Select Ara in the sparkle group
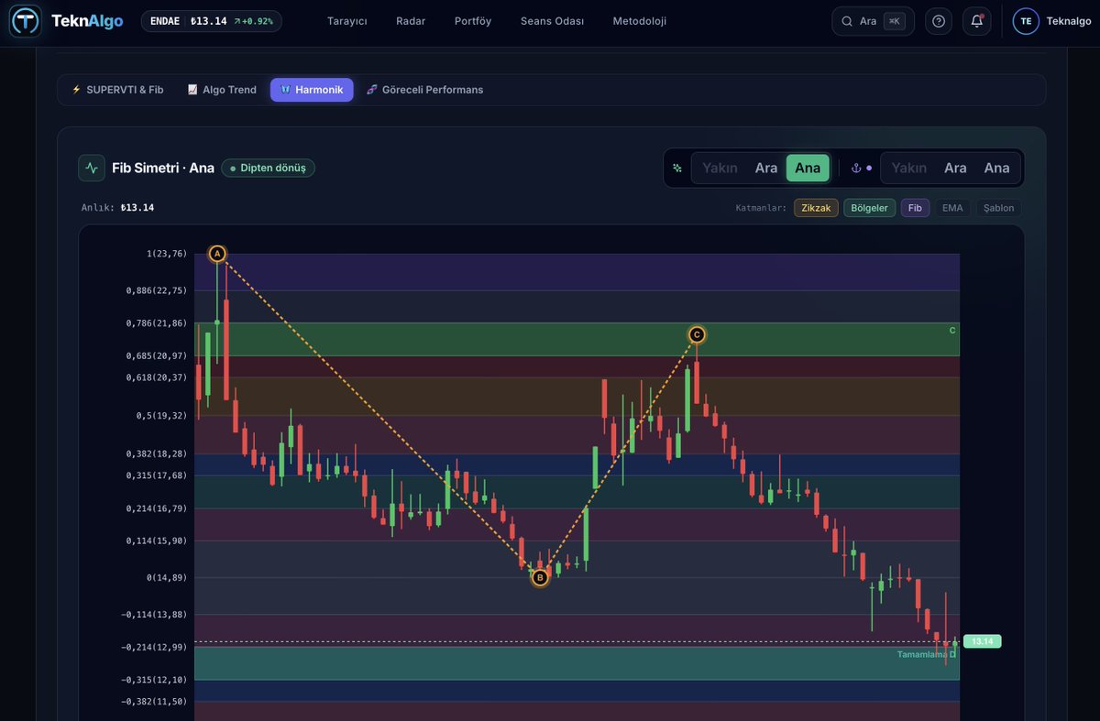 tap(766, 169)
